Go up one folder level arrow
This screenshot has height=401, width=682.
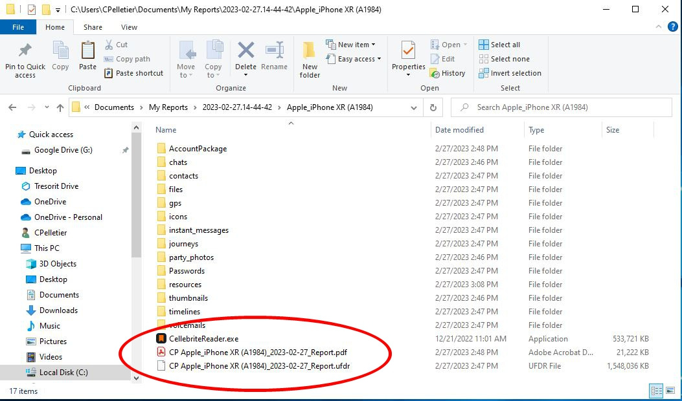[60, 107]
